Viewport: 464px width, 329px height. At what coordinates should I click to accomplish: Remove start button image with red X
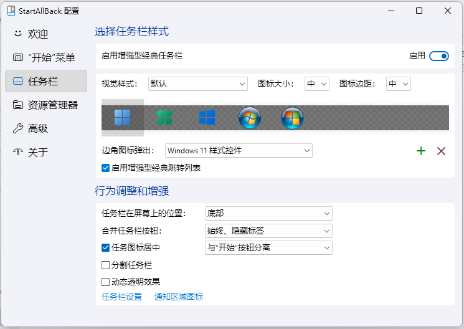441,151
